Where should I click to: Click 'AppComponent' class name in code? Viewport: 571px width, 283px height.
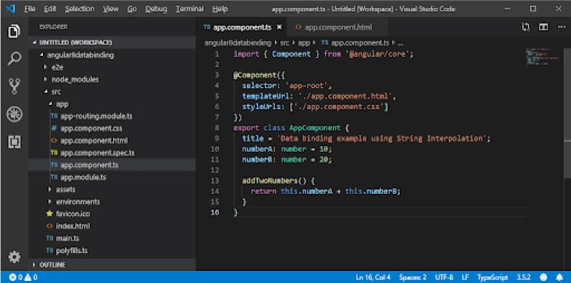click(315, 128)
